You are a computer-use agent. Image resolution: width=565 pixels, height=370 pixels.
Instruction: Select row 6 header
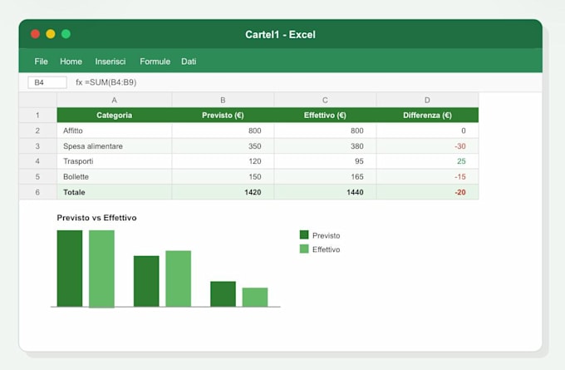pos(38,192)
